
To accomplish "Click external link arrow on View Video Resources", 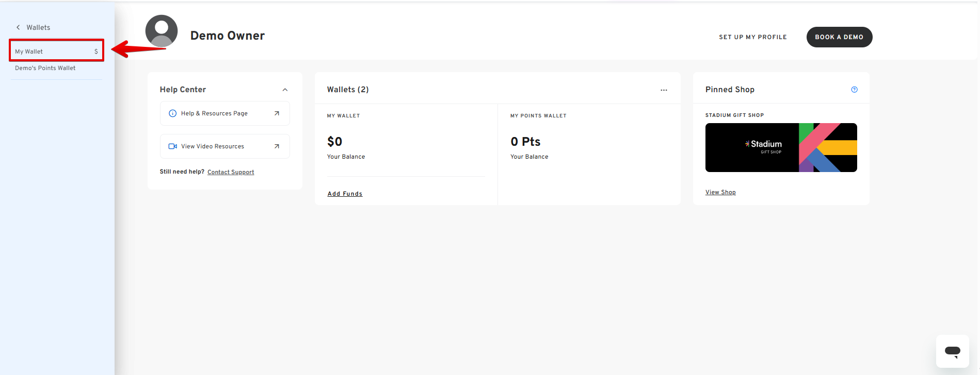I will click(x=277, y=146).
